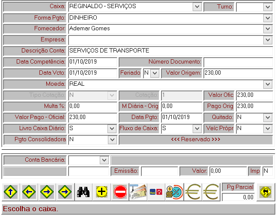This screenshot has width=280, height=215.
Task: Click the 'Fornecedor:' label
Action: click(x=50, y=29)
